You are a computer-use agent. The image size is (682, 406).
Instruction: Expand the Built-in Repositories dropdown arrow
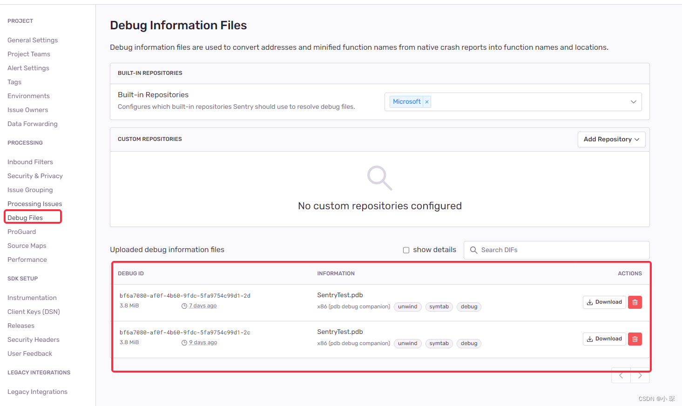pos(634,102)
